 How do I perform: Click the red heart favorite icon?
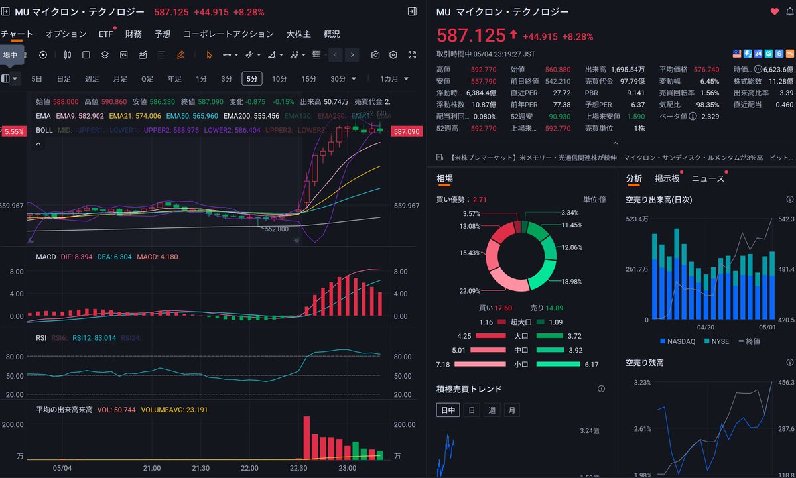pyautogui.click(x=774, y=12)
